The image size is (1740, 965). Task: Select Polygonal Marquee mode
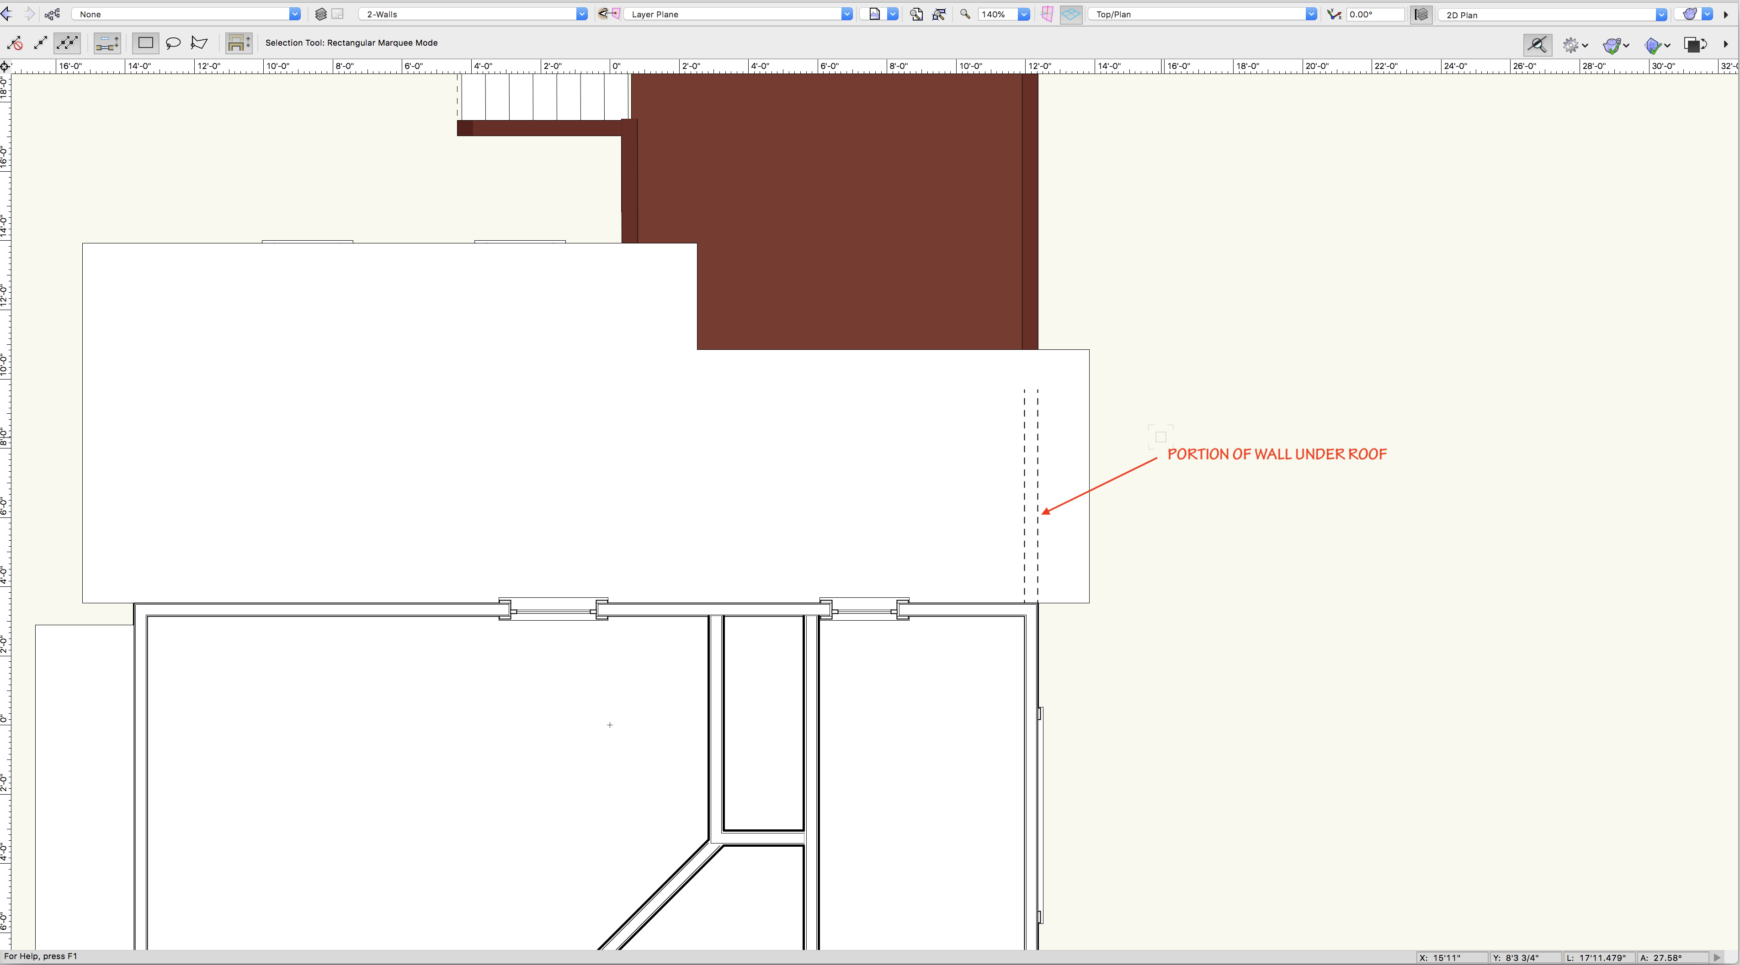[198, 42]
